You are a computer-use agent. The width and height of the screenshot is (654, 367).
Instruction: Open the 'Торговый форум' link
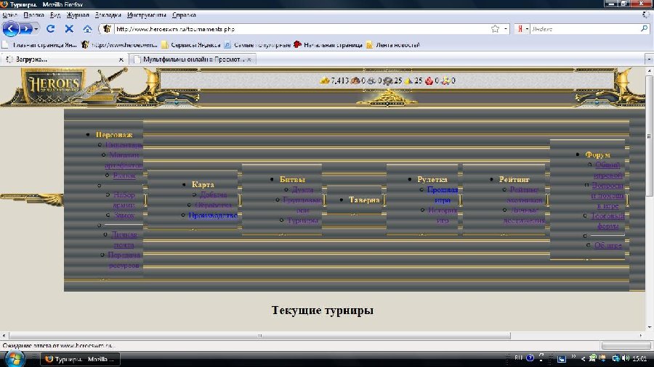pos(607,221)
